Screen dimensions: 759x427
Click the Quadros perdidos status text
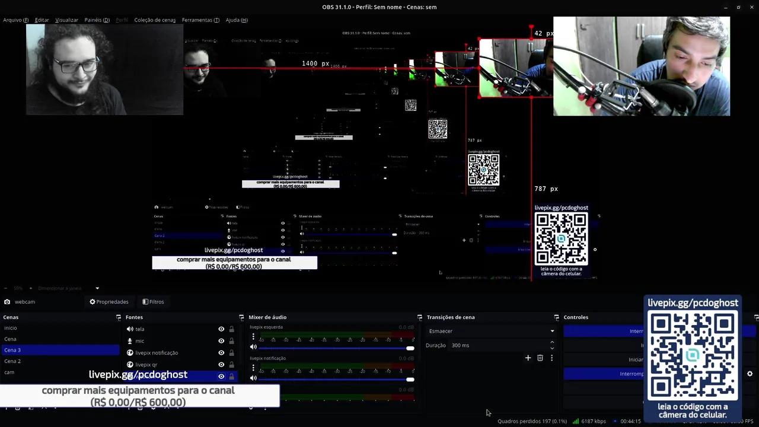(x=532, y=421)
